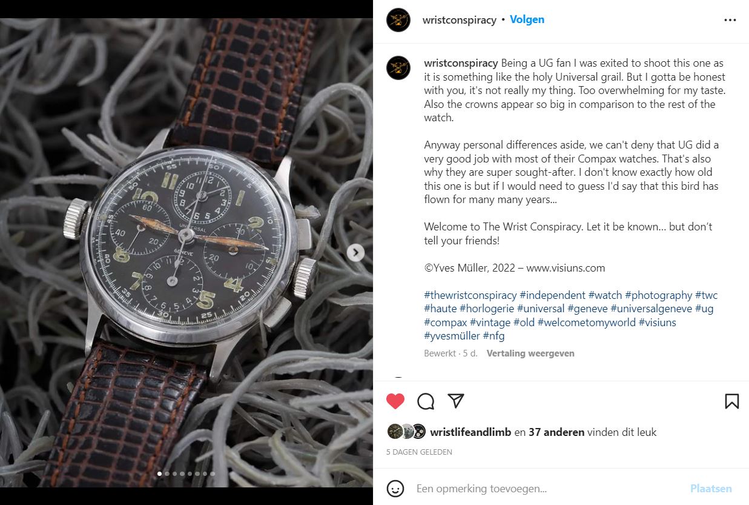749x505 pixels.
Task: Click the #compax hashtag
Action: click(446, 322)
